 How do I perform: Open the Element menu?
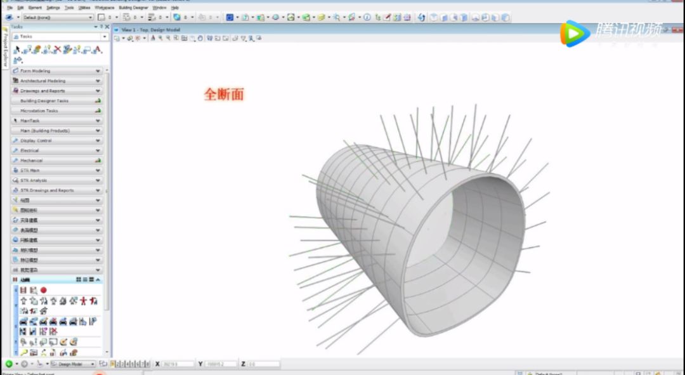pyautogui.click(x=35, y=8)
